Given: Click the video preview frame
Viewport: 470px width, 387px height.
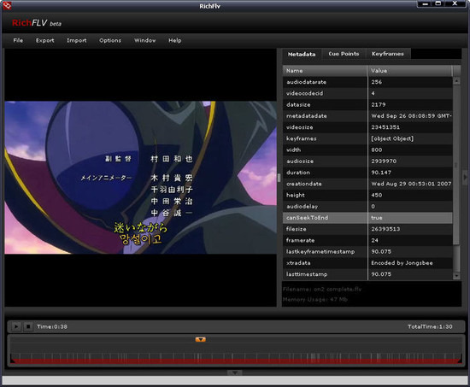Looking at the screenshot, I should (x=141, y=178).
